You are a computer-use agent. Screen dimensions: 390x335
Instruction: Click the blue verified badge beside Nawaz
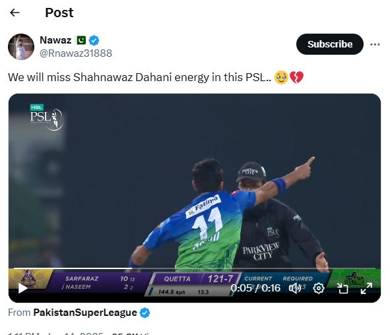click(x=94, y=40)
